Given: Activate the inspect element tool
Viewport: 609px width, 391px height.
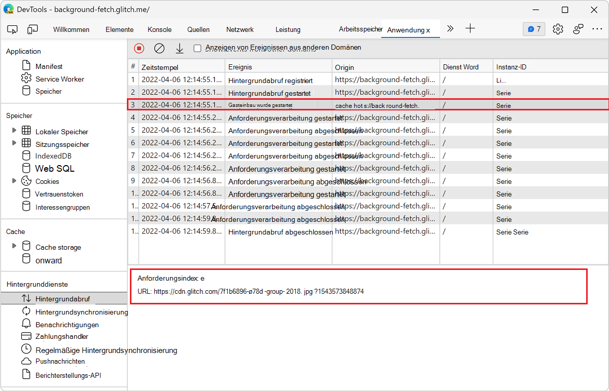Looking at the screenshot, I should coord(12,29).
